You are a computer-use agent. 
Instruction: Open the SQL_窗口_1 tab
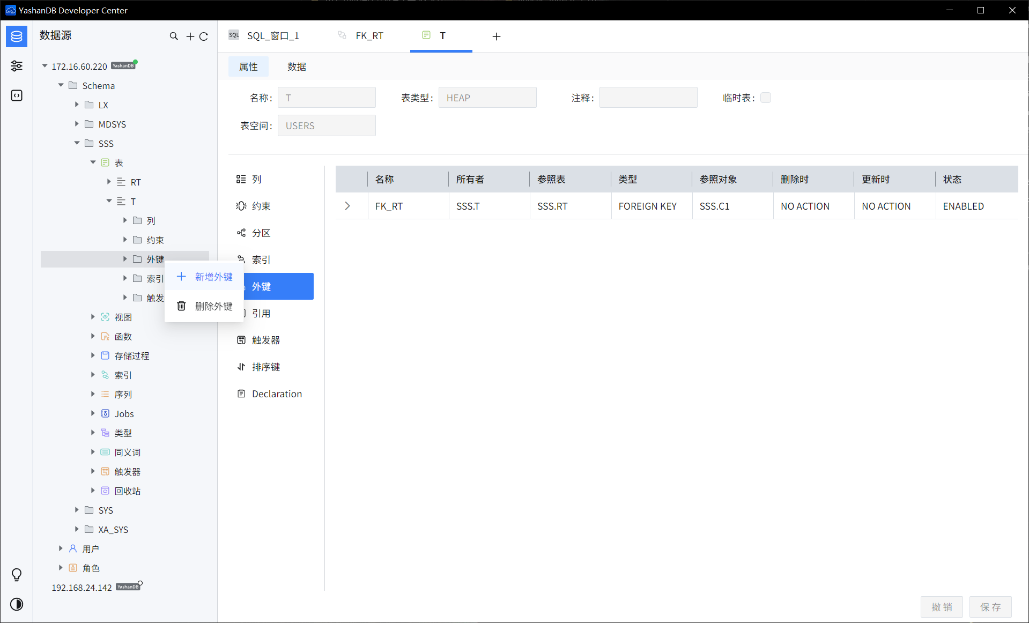[x=272, y=36]
